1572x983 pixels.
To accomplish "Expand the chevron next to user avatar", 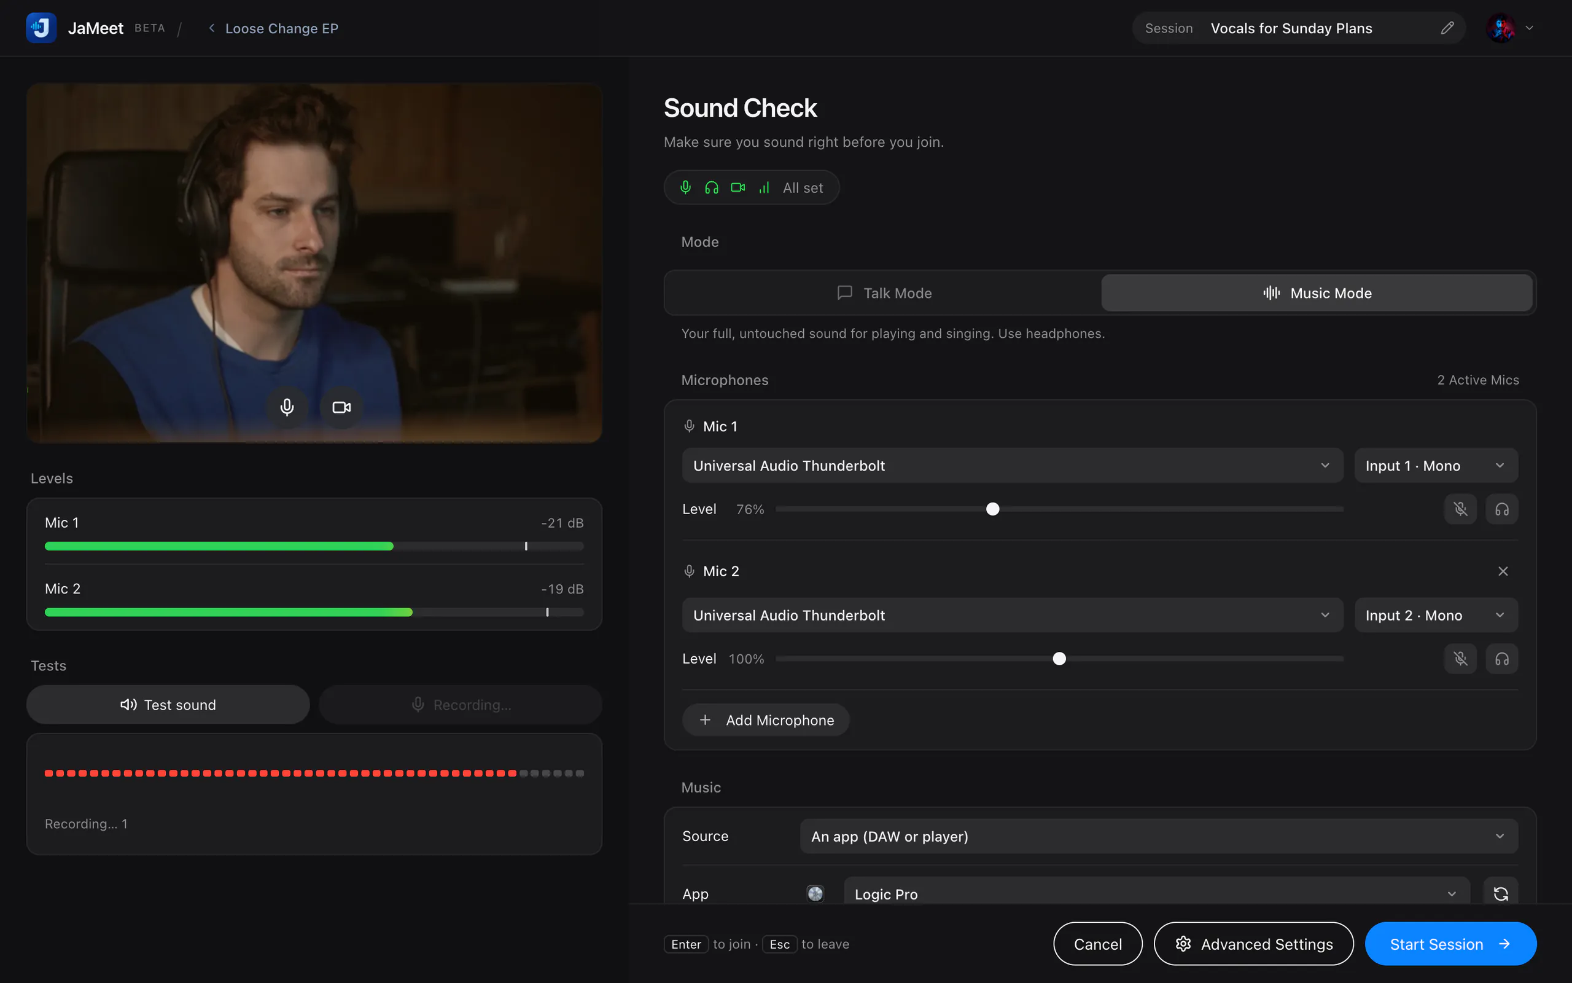I will coord(1529,28).
